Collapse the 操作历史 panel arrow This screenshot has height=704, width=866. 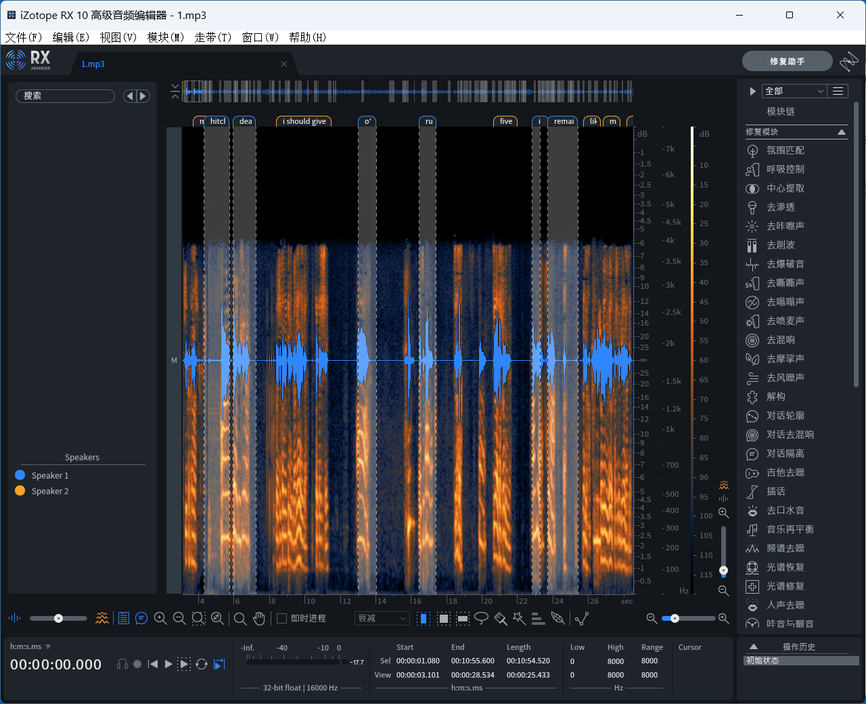click(754, 646)
